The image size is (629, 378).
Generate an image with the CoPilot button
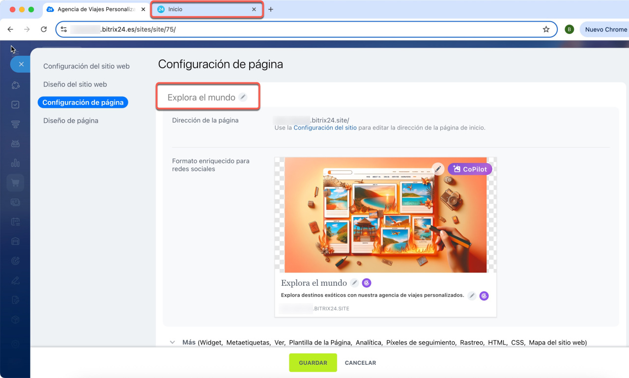(470, 169)
